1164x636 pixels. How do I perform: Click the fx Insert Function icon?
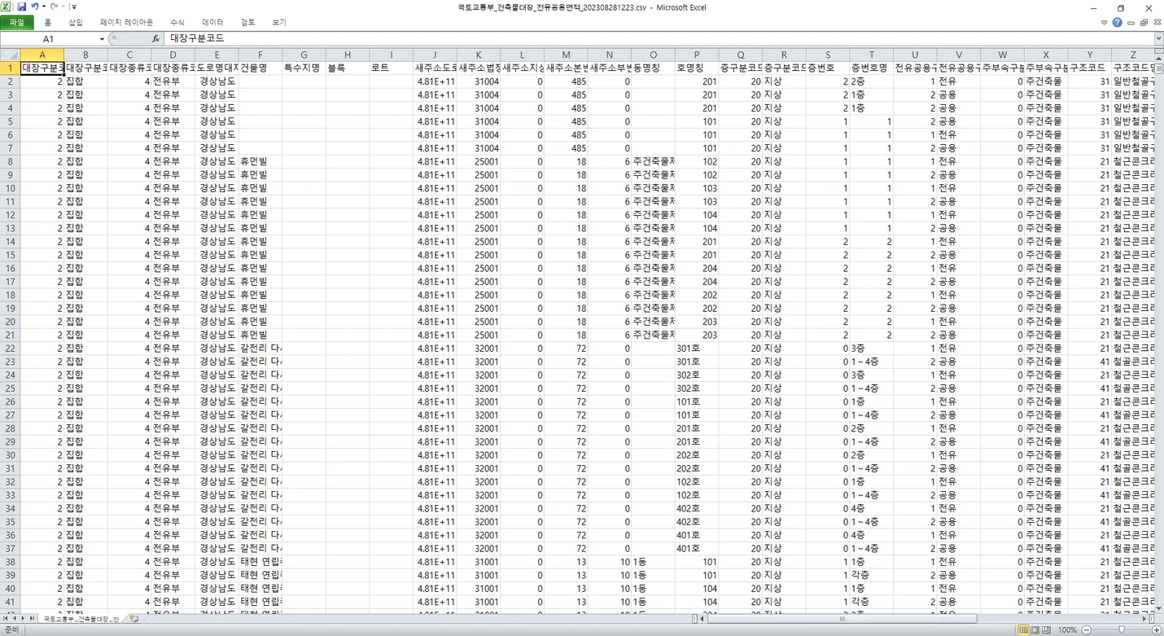[155, 38]
